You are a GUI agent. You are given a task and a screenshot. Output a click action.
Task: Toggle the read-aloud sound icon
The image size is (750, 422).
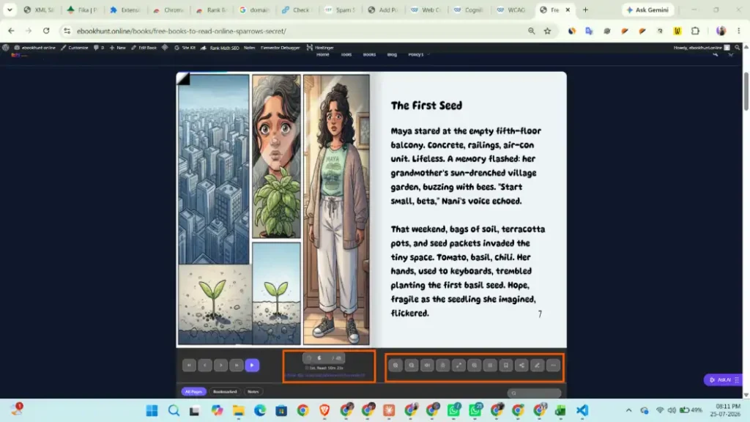[427, 365]
